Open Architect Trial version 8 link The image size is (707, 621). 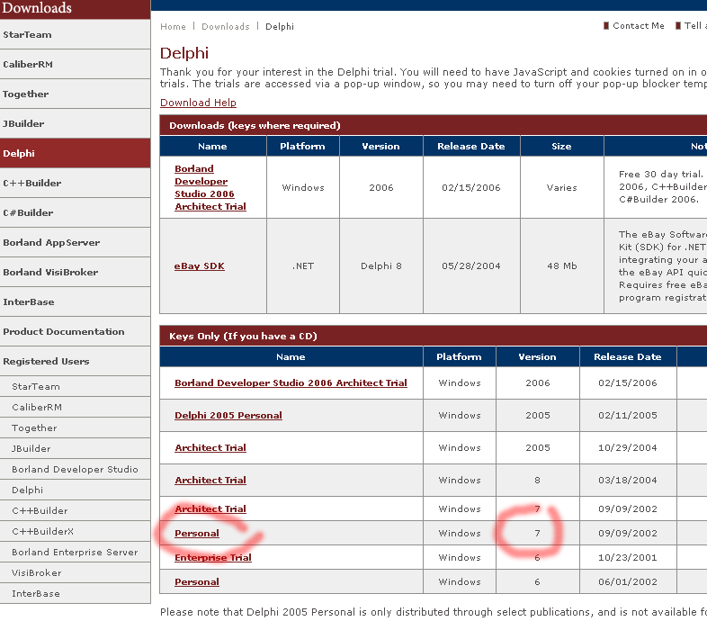[210, 481]
